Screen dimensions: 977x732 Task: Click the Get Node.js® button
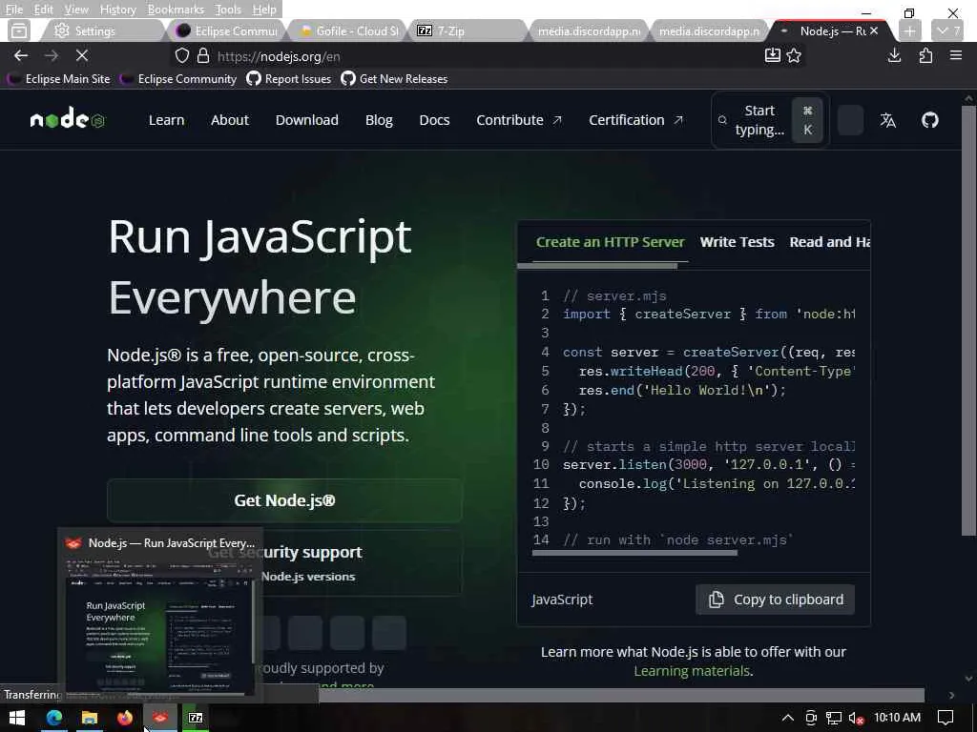[x=284, y=500]
